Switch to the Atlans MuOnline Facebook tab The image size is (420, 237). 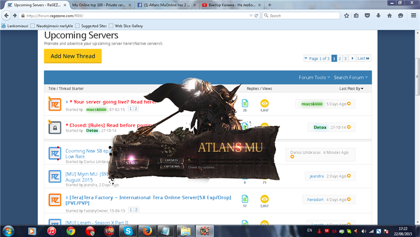[x=166, y=5]
